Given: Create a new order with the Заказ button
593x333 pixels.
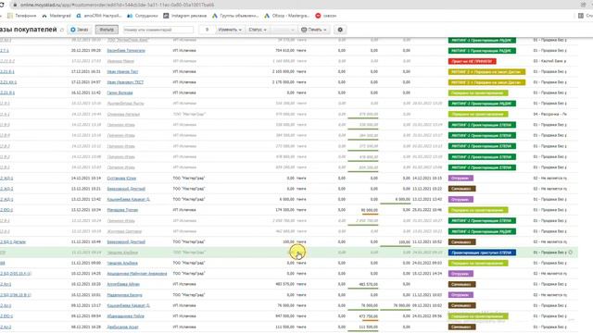Looking at the screenshot, I should click(80, 30).
